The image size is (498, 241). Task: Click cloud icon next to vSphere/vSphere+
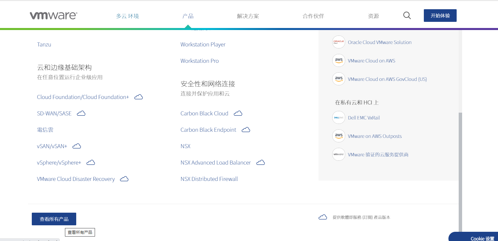click(x=91, y=162)
